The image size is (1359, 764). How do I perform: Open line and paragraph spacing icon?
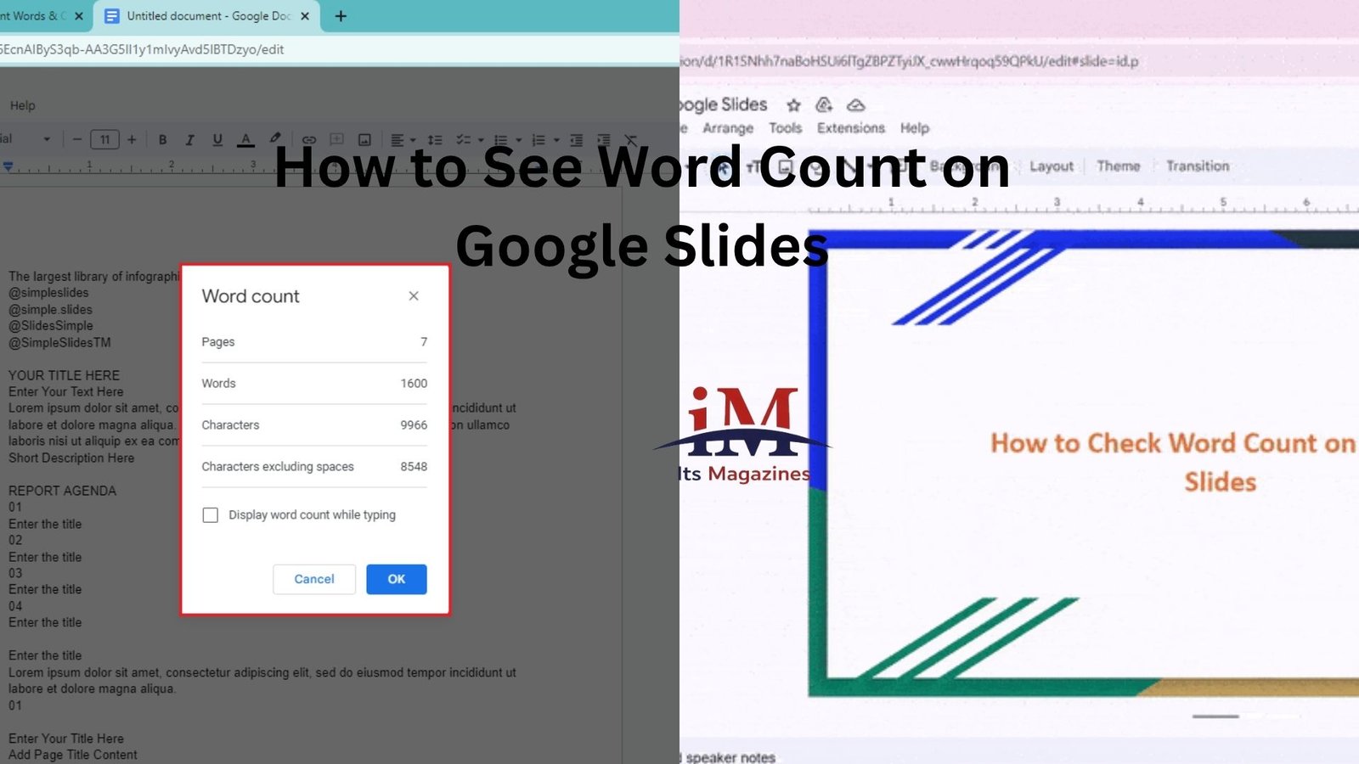[x=435, y=140]
